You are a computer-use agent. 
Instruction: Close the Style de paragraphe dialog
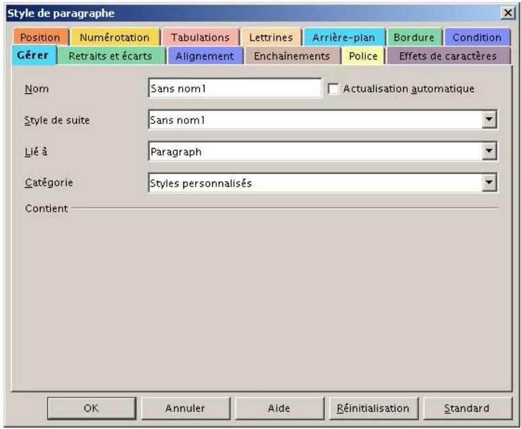coord(508,13)
